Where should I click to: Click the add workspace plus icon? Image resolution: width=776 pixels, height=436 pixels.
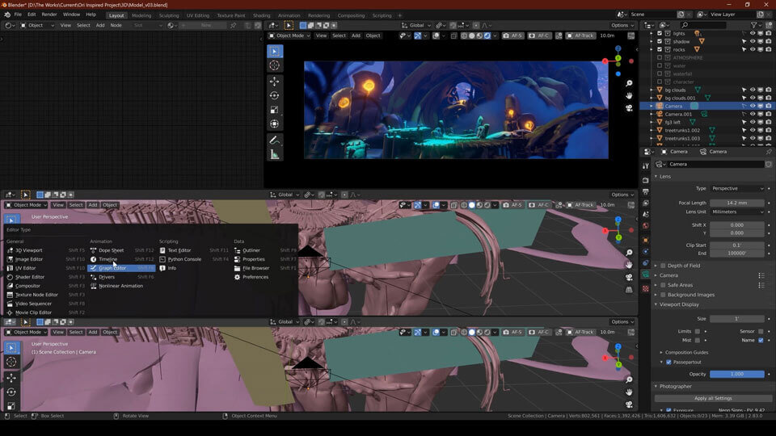(400, 15)
